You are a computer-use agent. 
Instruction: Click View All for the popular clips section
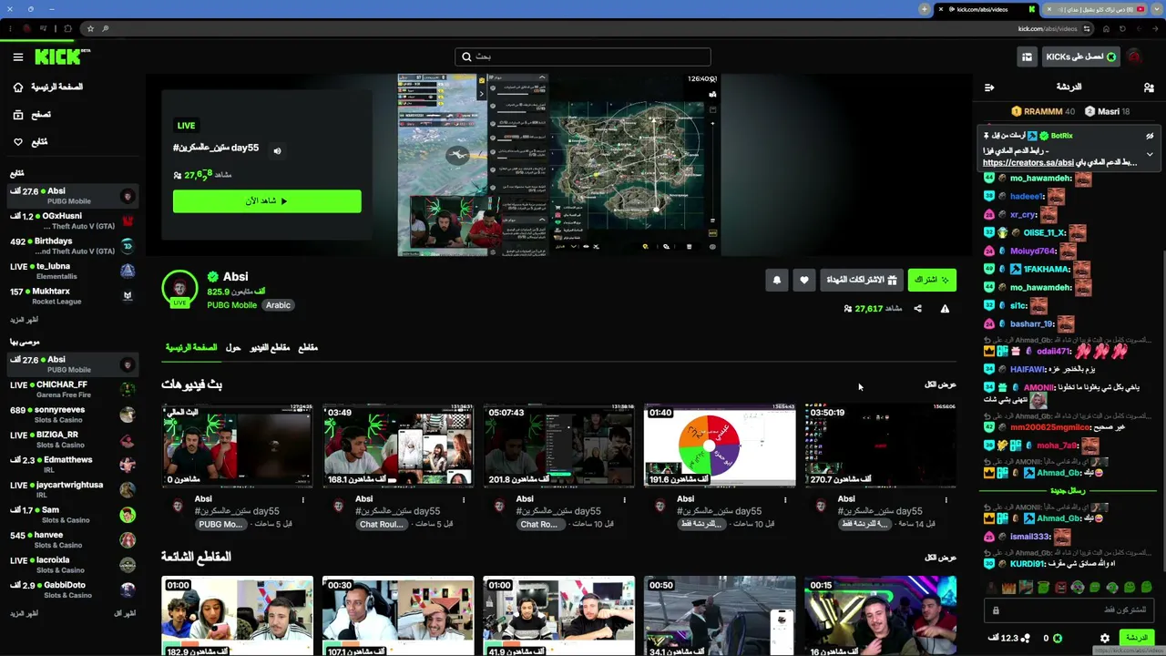point(940,558)
